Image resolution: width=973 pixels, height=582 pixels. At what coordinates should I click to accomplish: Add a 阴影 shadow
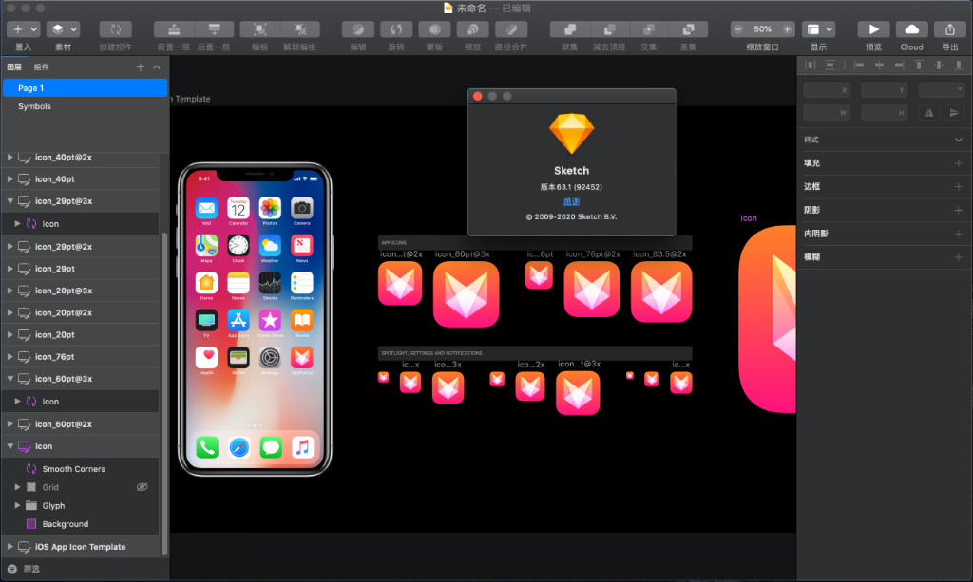point(958,210)
